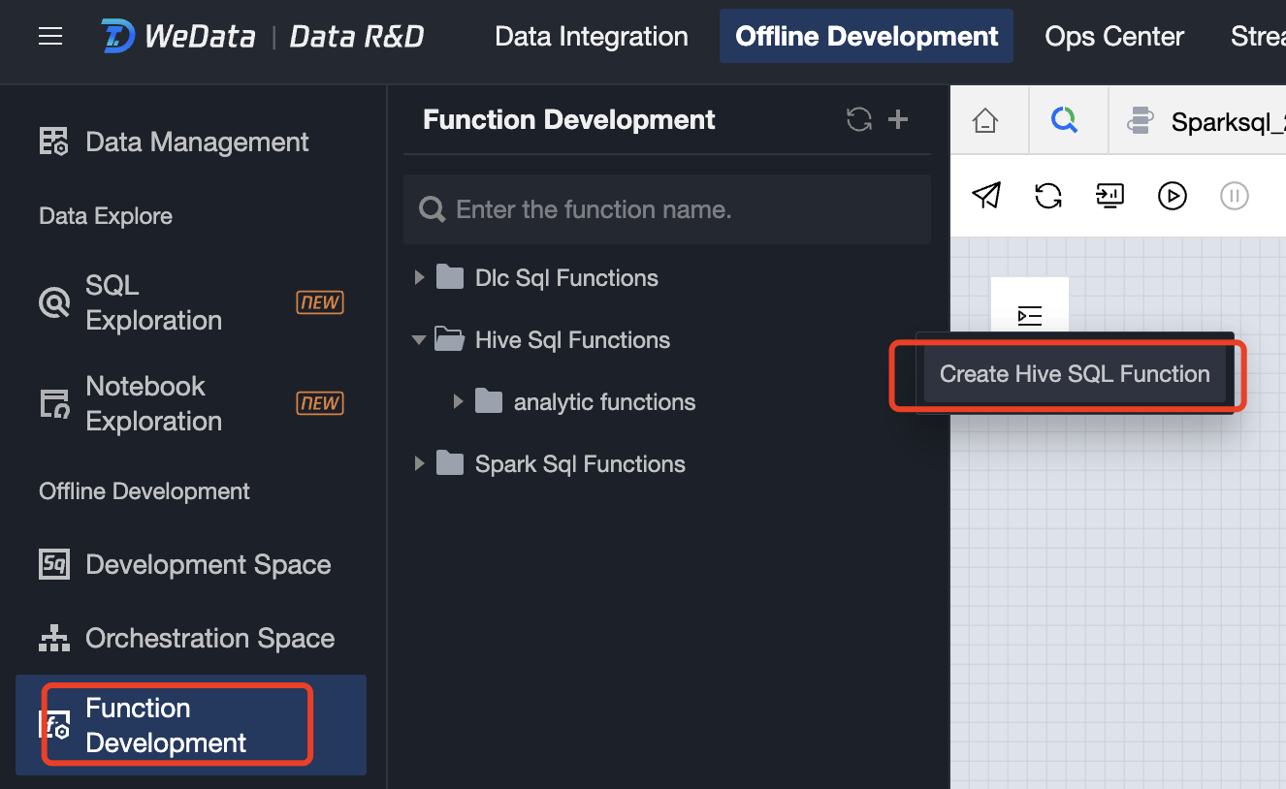Click the plus icon to add function
Viewport: 1286px width, 789px height.
[x=898, y=119]
